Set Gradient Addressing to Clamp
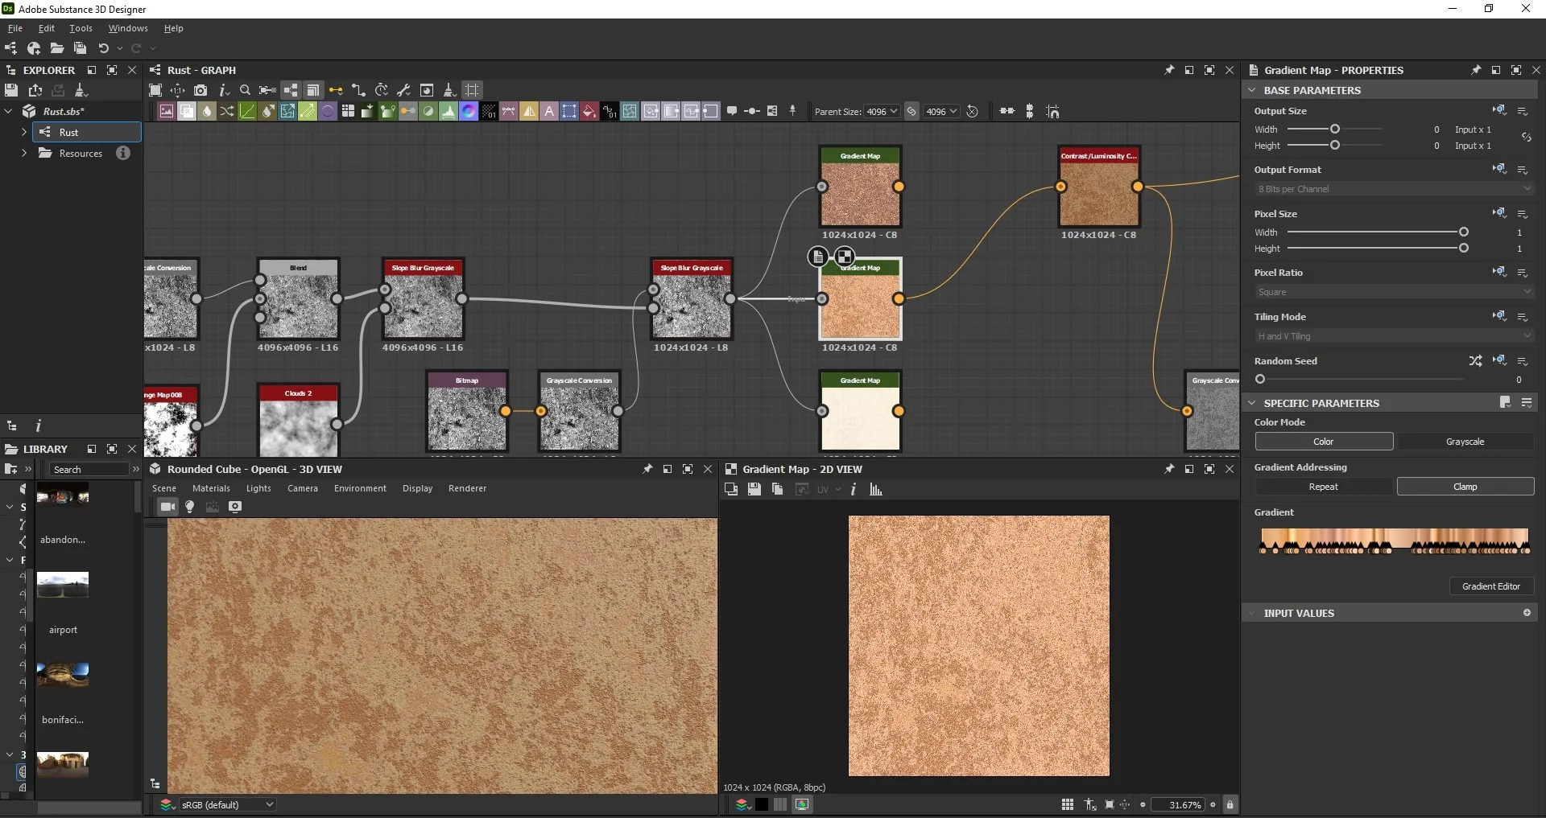Viewport: 1546px width, 818px height. point(1465,487)
